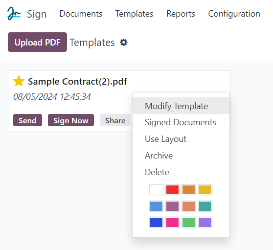Screen dimensions: 273x250
Task: Click the Upload PDF button
Action: (38, 42)
